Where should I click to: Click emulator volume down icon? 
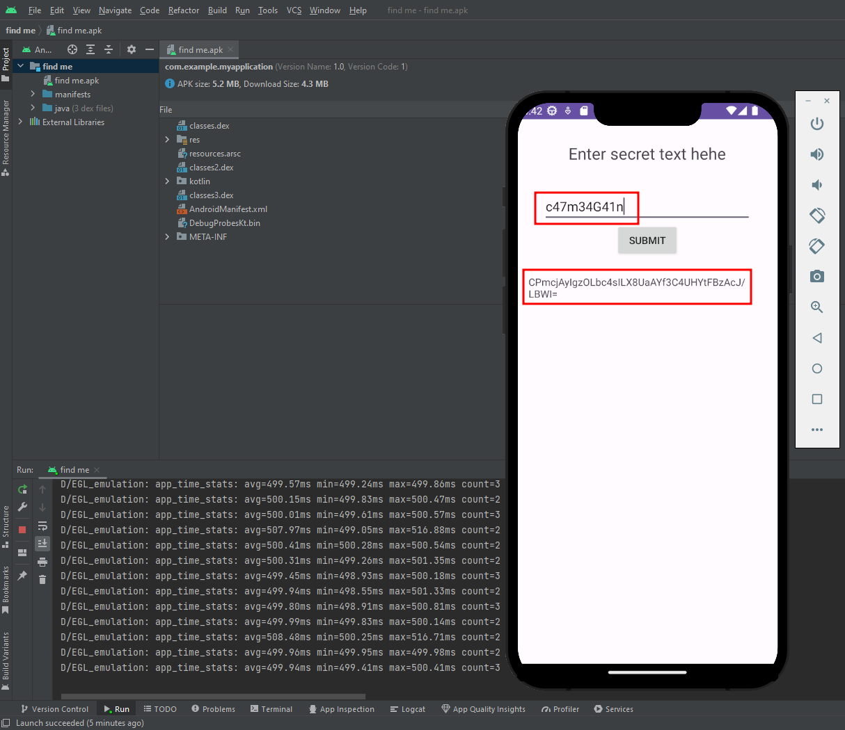point(817,185)
